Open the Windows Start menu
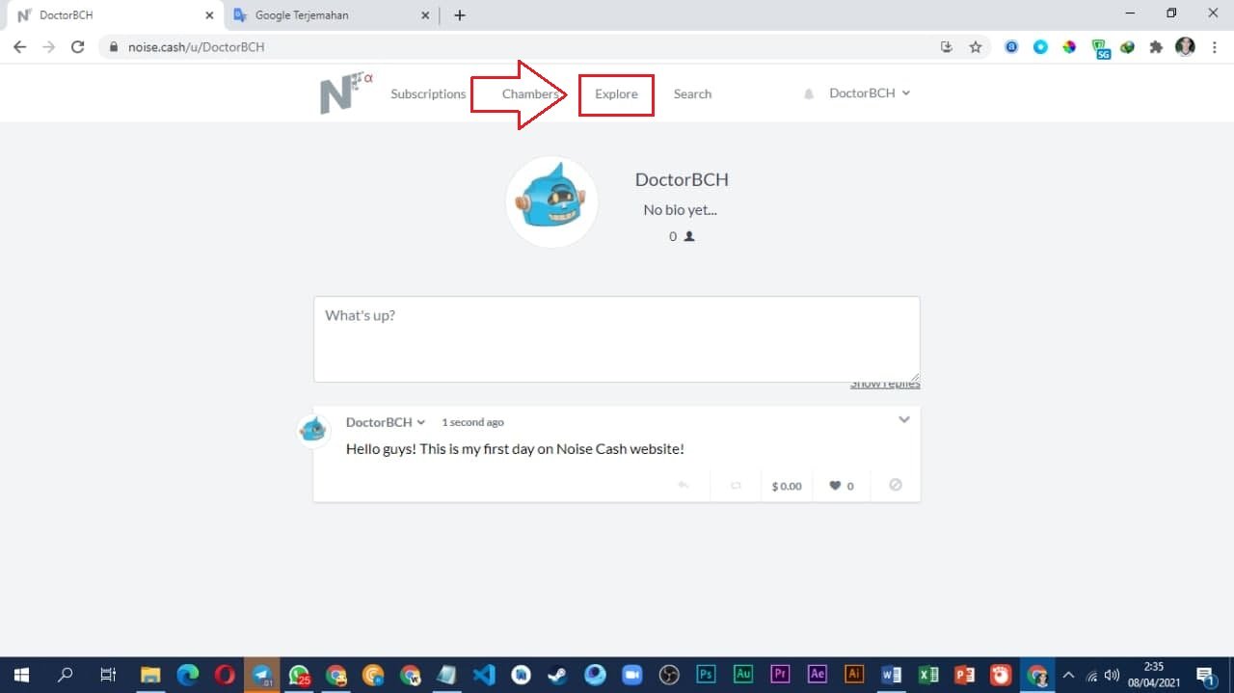1234x693 pixels. coord(21,675)
